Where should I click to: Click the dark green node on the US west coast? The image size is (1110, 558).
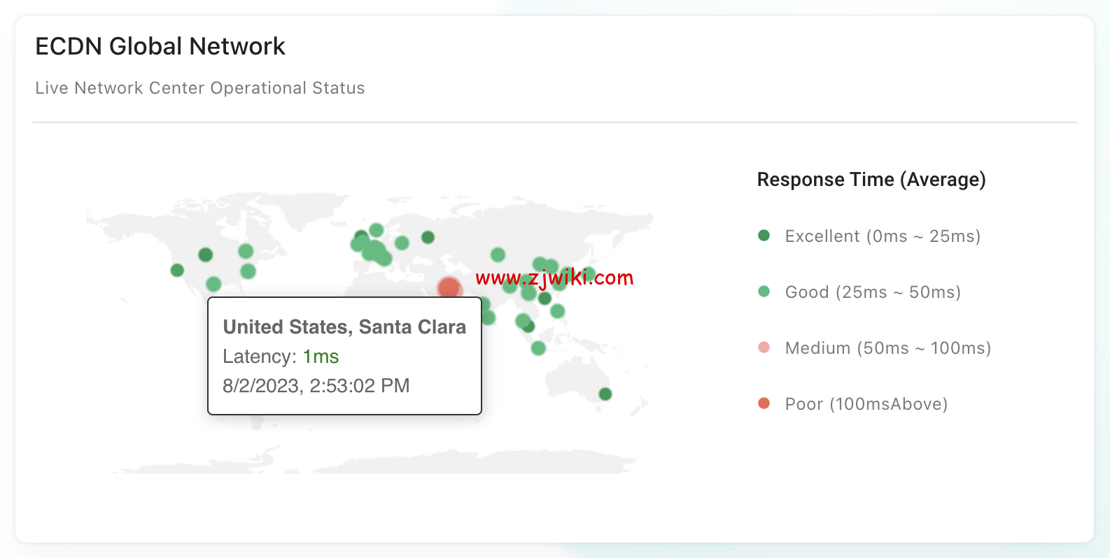(177, 270)
